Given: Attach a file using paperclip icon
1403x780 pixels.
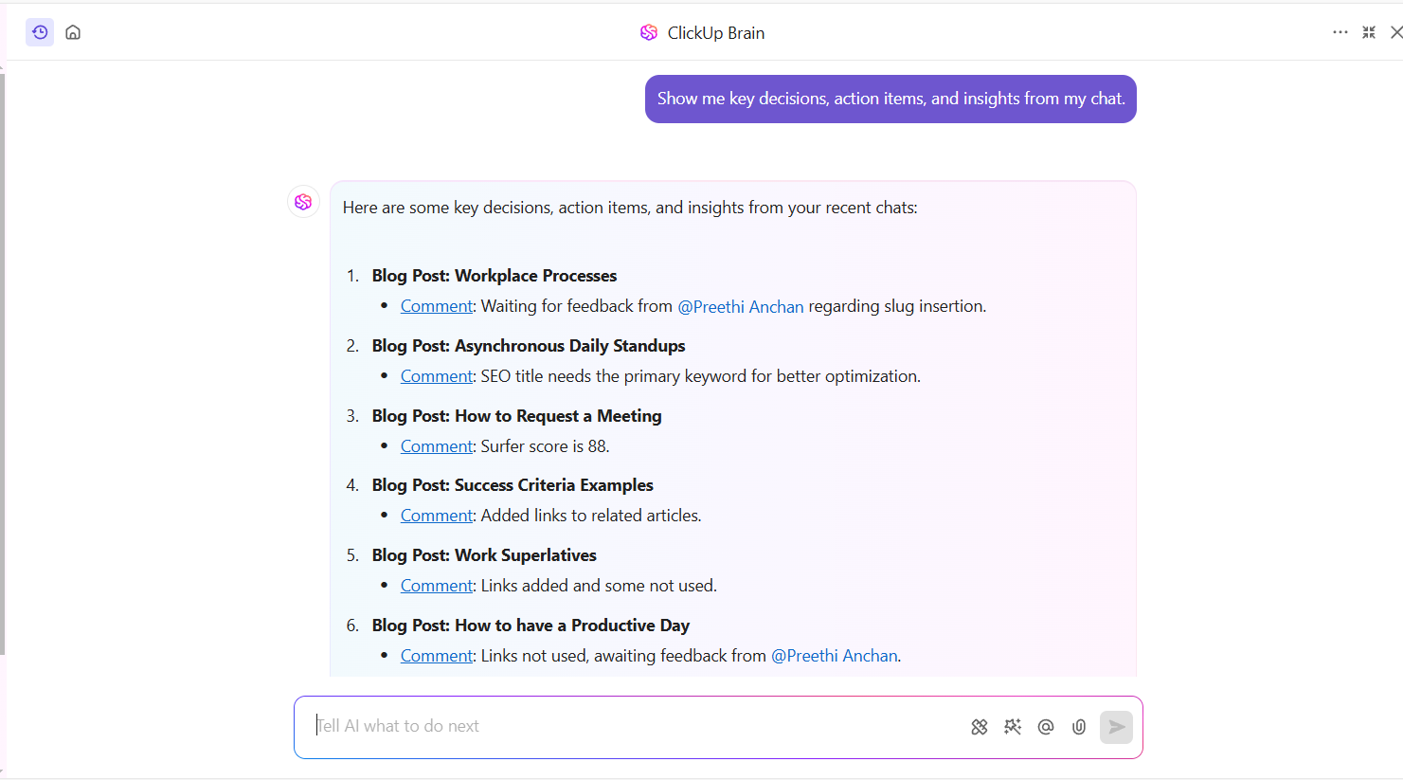Looking at the screenshot, I should point(1079,727).
